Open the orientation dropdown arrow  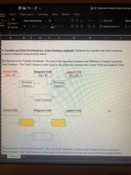point(92,21)
